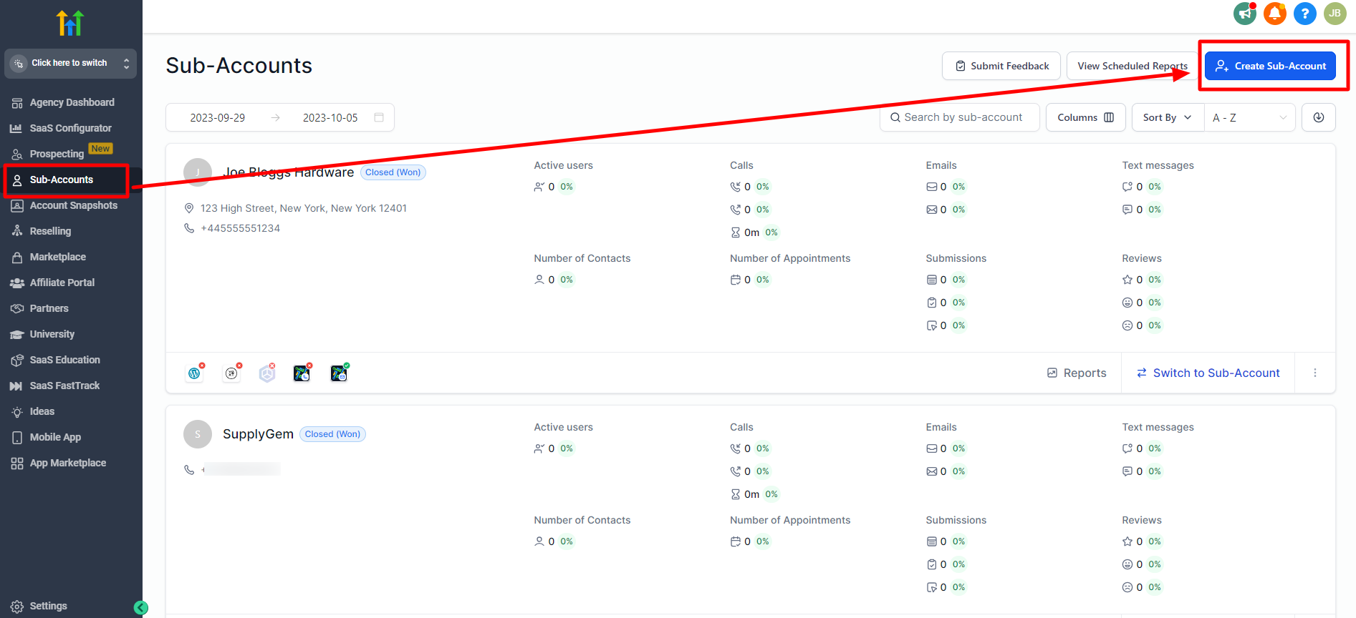Click the announcements megaphone icon

(1244, 14)
